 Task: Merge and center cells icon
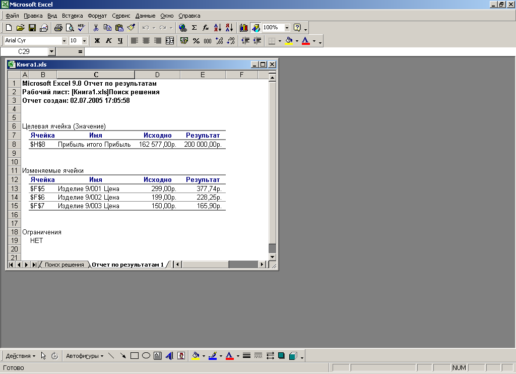pos(170,41)
